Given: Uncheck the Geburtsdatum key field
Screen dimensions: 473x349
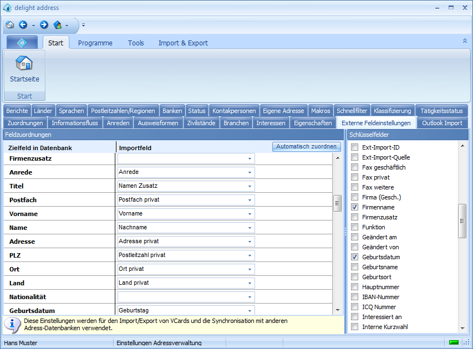Looking at the screenshot, I should [354, 257].
